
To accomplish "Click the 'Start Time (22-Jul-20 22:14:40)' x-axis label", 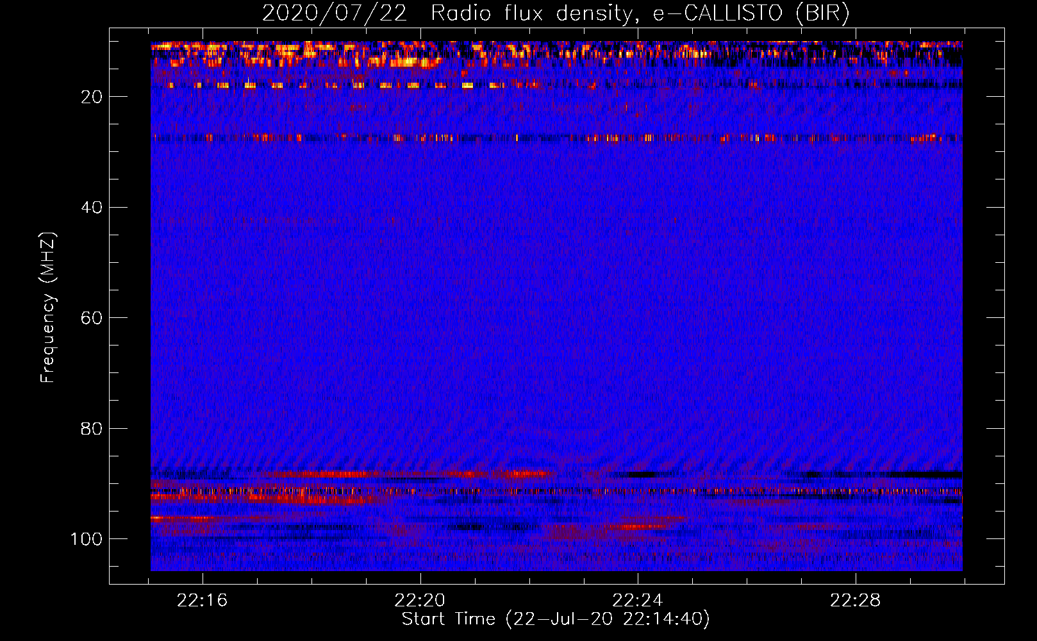I will tap(556, 619).
